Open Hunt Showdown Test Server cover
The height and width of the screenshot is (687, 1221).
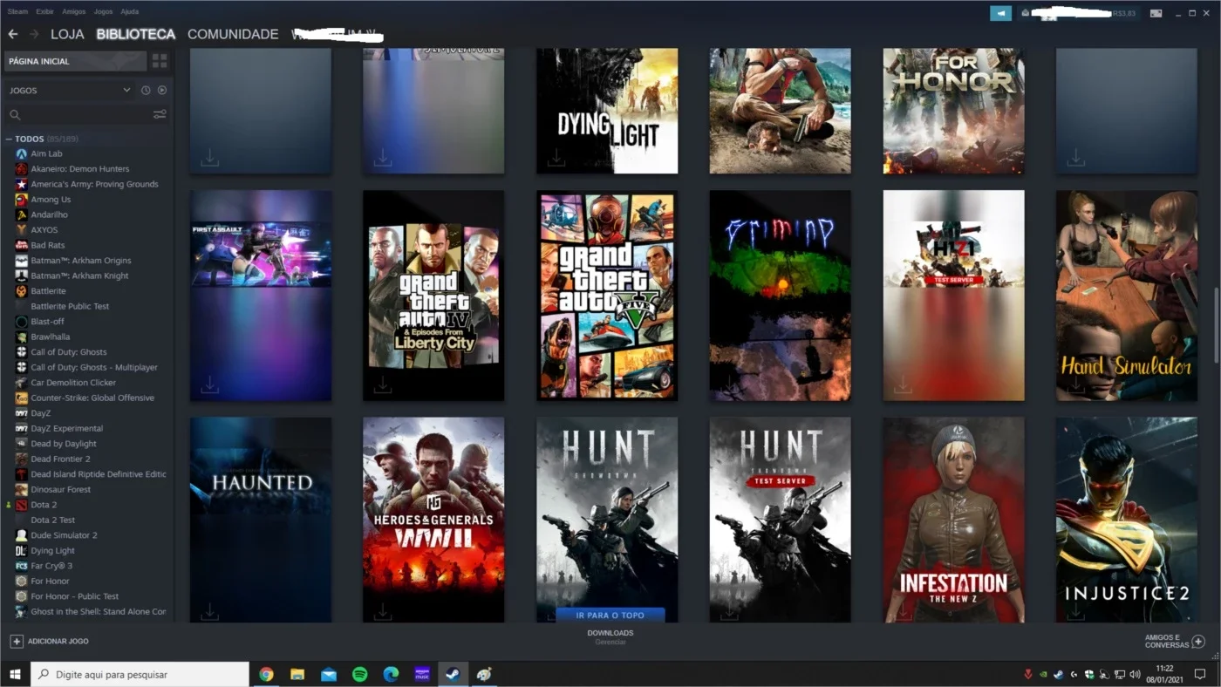(780, 520)
